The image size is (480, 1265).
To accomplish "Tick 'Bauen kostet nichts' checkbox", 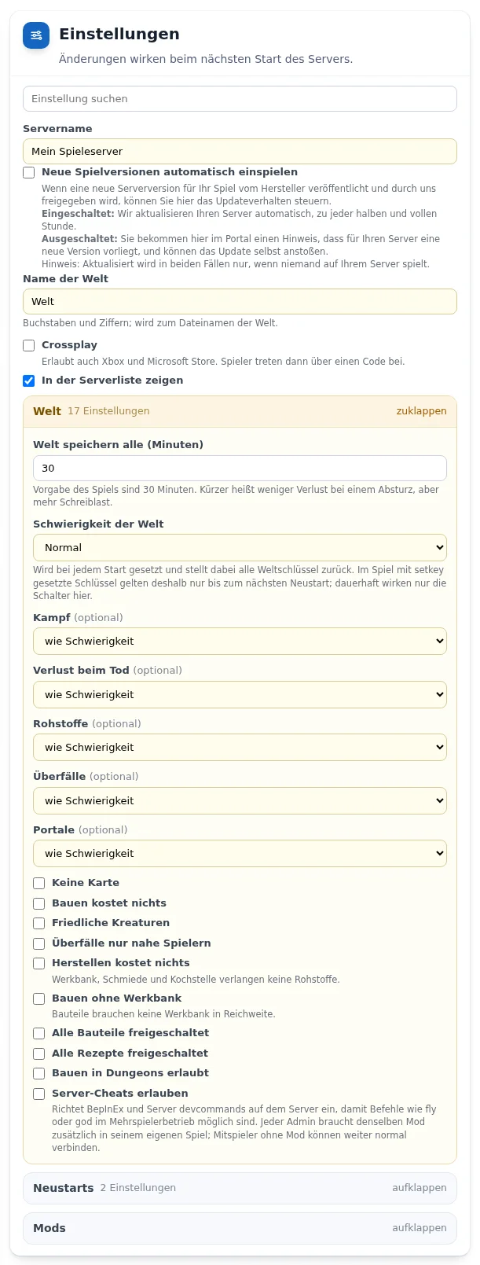I will point(39,903).
